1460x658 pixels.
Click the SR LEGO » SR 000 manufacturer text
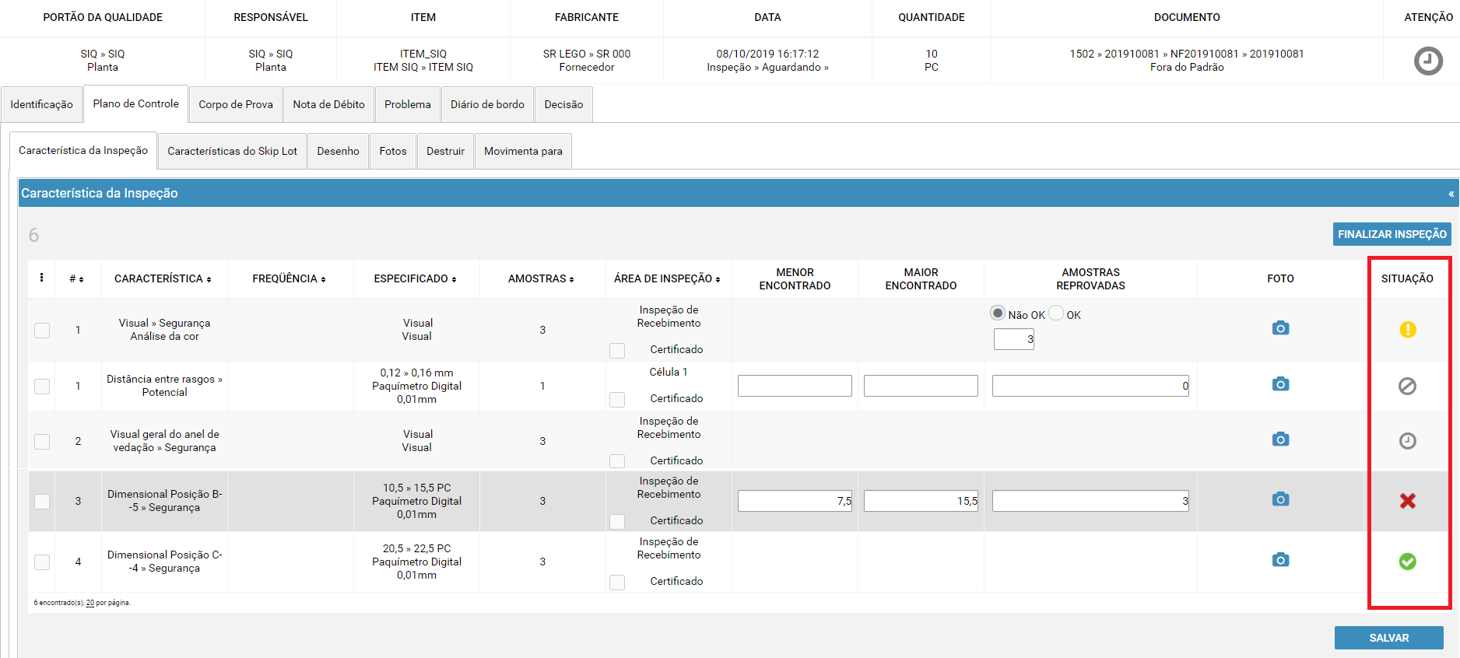coord(587,54)
